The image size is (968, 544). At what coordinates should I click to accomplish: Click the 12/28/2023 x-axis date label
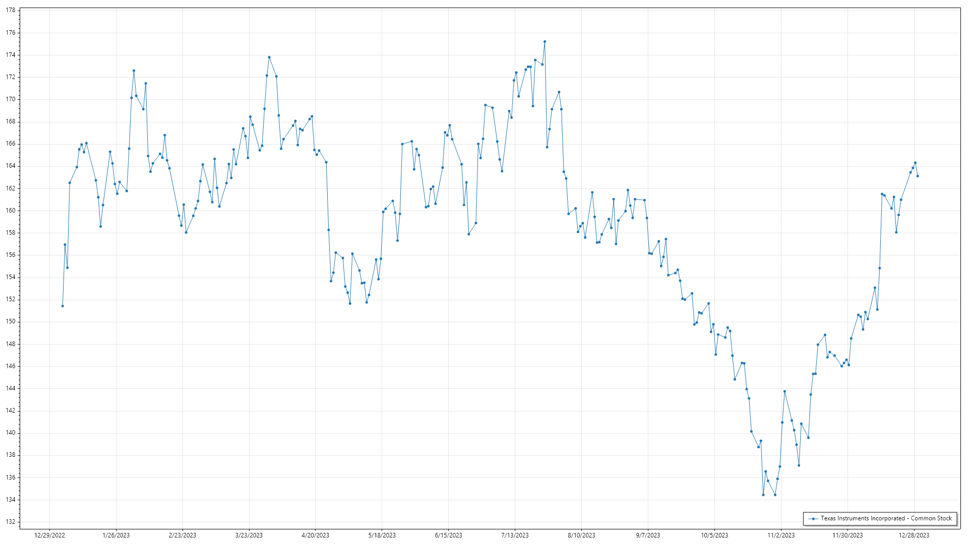pos(914,535)
